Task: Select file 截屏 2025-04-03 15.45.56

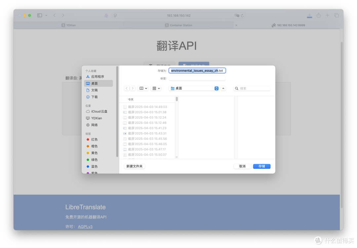Action: tap(147, 139)
